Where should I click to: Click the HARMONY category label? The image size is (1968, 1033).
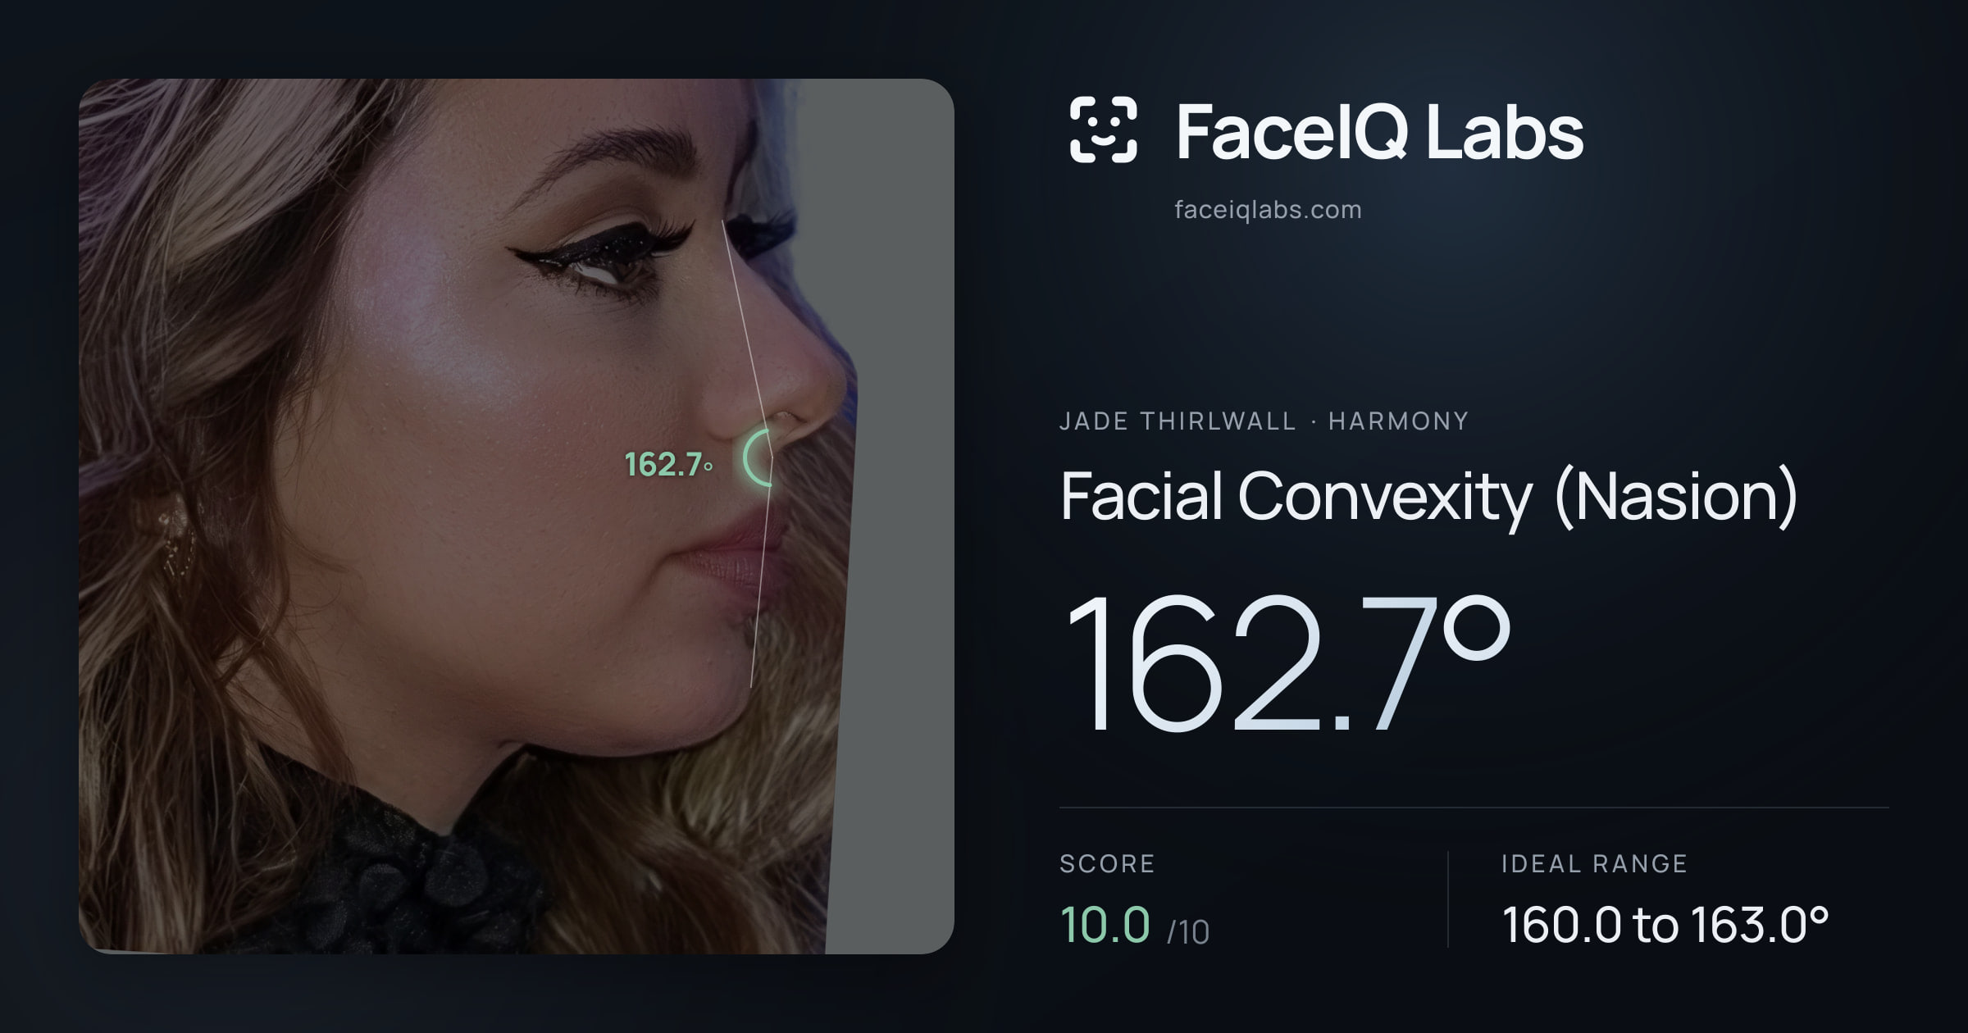(1398, 421)
